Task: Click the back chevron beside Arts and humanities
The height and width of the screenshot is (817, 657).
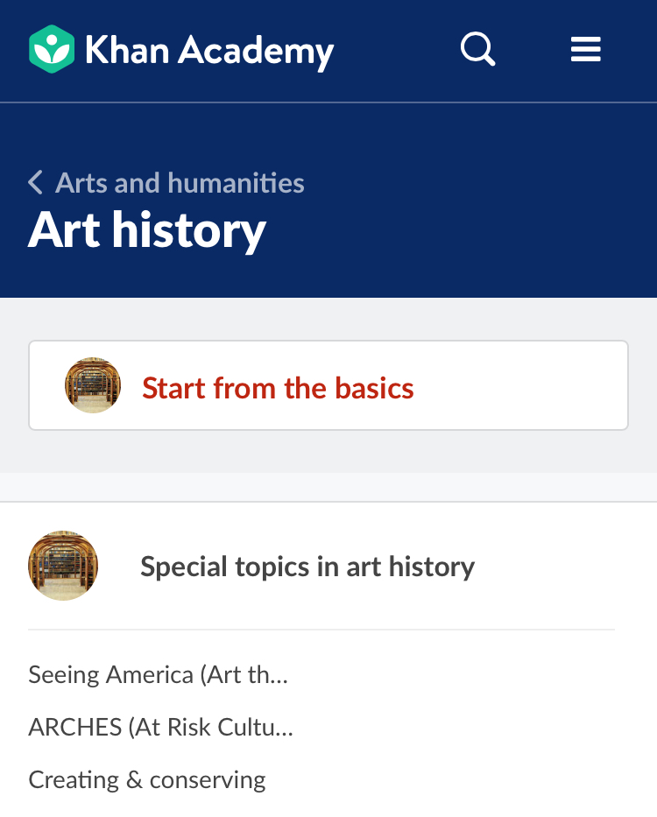Action: point(35,183)
